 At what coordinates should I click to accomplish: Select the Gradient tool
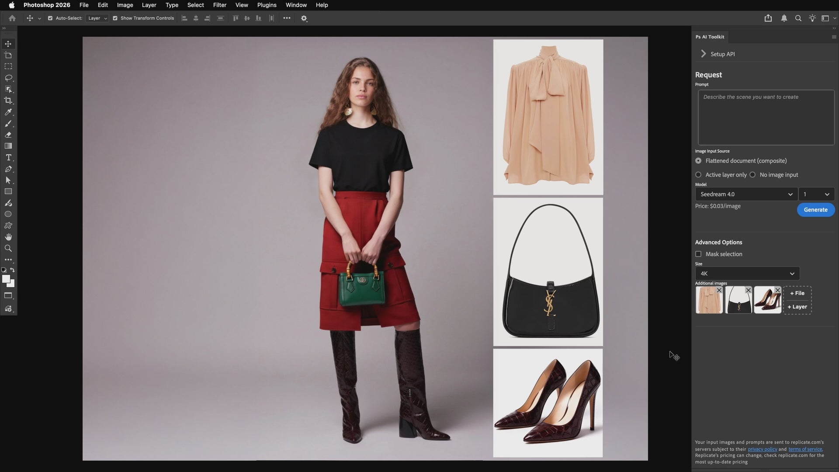click(8, 146)
